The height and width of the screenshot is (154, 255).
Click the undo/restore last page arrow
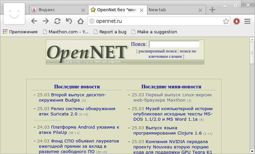69,21
